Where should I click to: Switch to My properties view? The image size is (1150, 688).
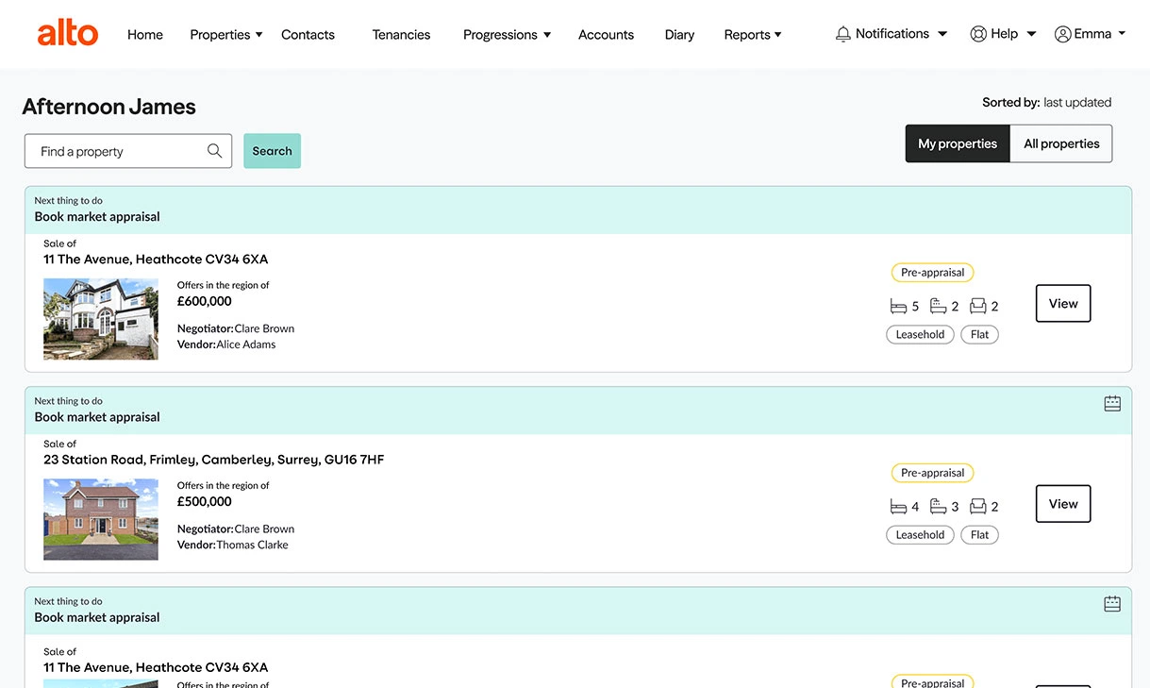(x=957, y=143)
